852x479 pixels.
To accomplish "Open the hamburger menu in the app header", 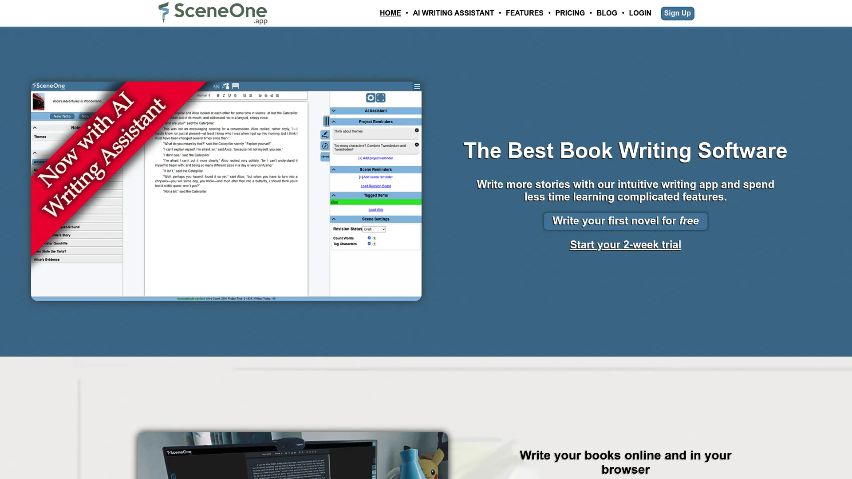I will tap(417, 86).
